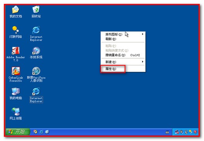204x141 pixels.
Task: Select the 我的电脑 desktop icon
Action: point(15,93)
